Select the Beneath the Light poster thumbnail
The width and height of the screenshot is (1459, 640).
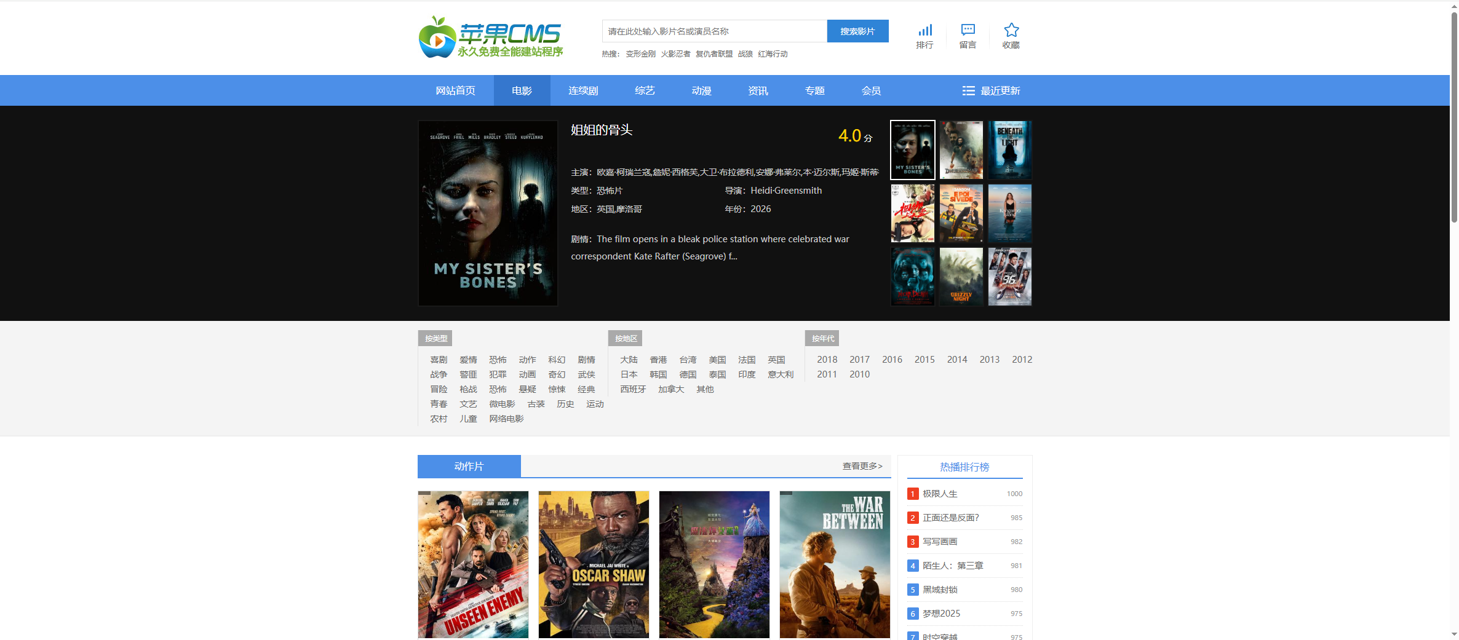tap(1009, 150)
